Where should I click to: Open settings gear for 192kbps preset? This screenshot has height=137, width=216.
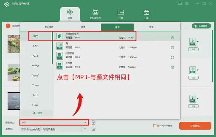[172, 57]
